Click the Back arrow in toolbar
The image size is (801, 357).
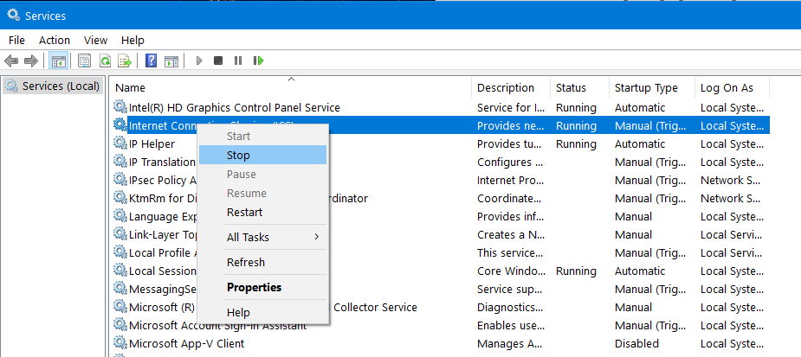coord(11,61)
